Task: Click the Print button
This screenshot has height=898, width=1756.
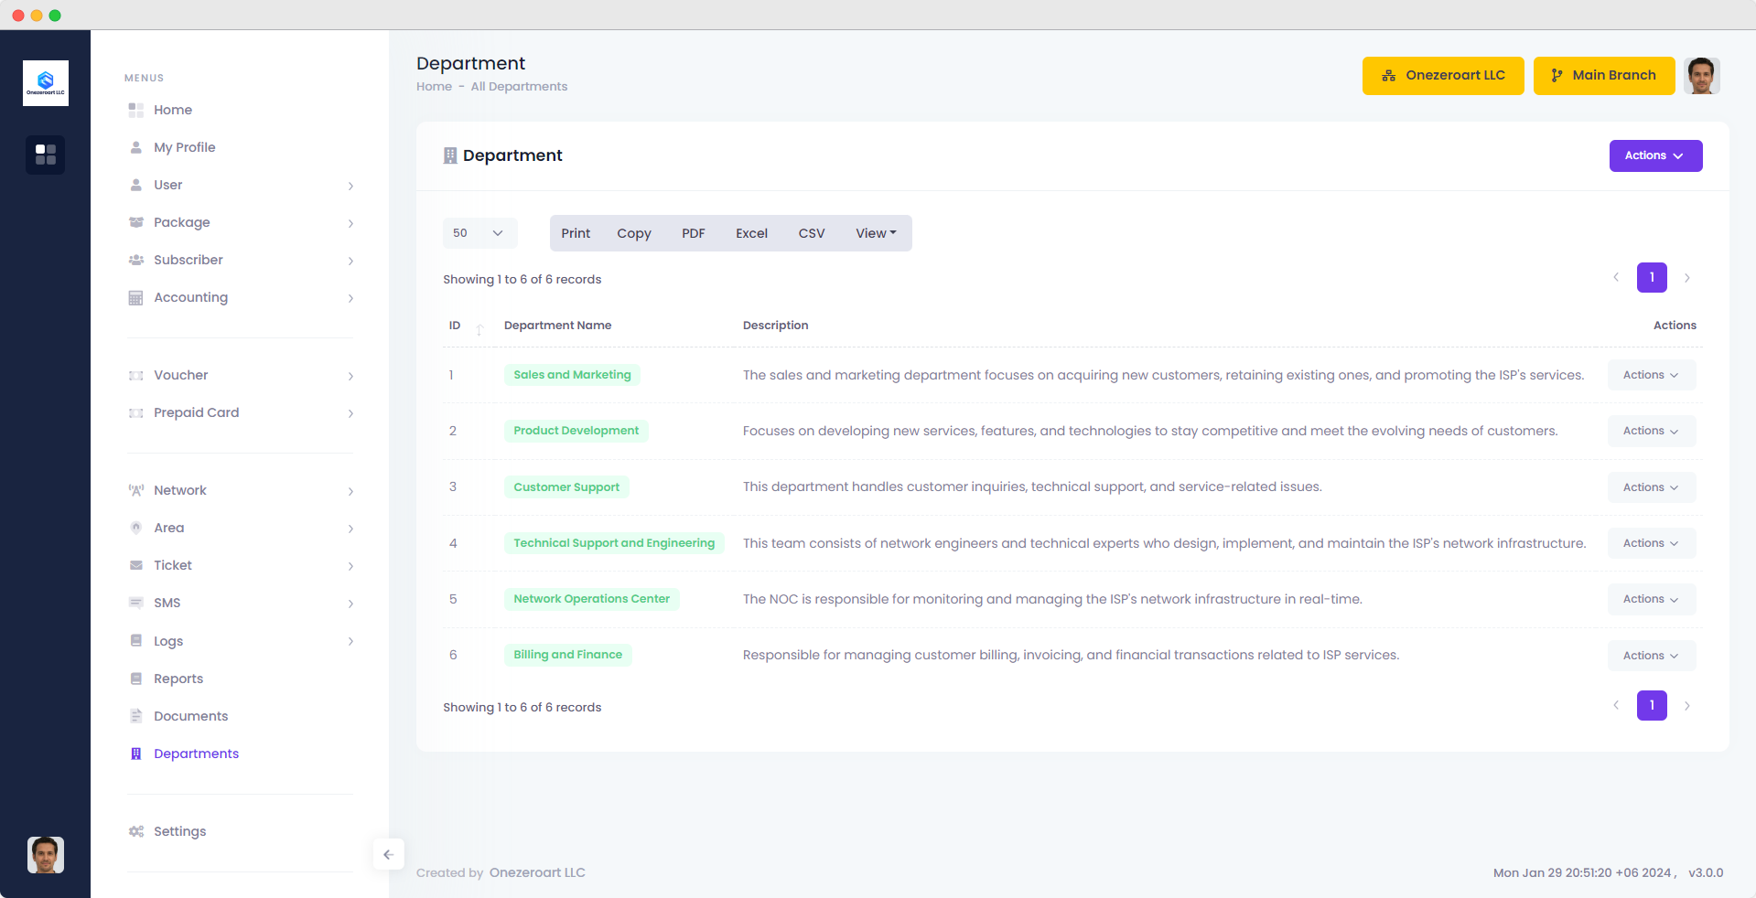Action: [576, 233]
